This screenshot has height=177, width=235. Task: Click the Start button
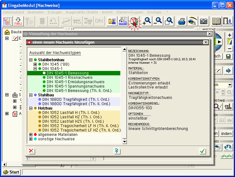[11, 172]
